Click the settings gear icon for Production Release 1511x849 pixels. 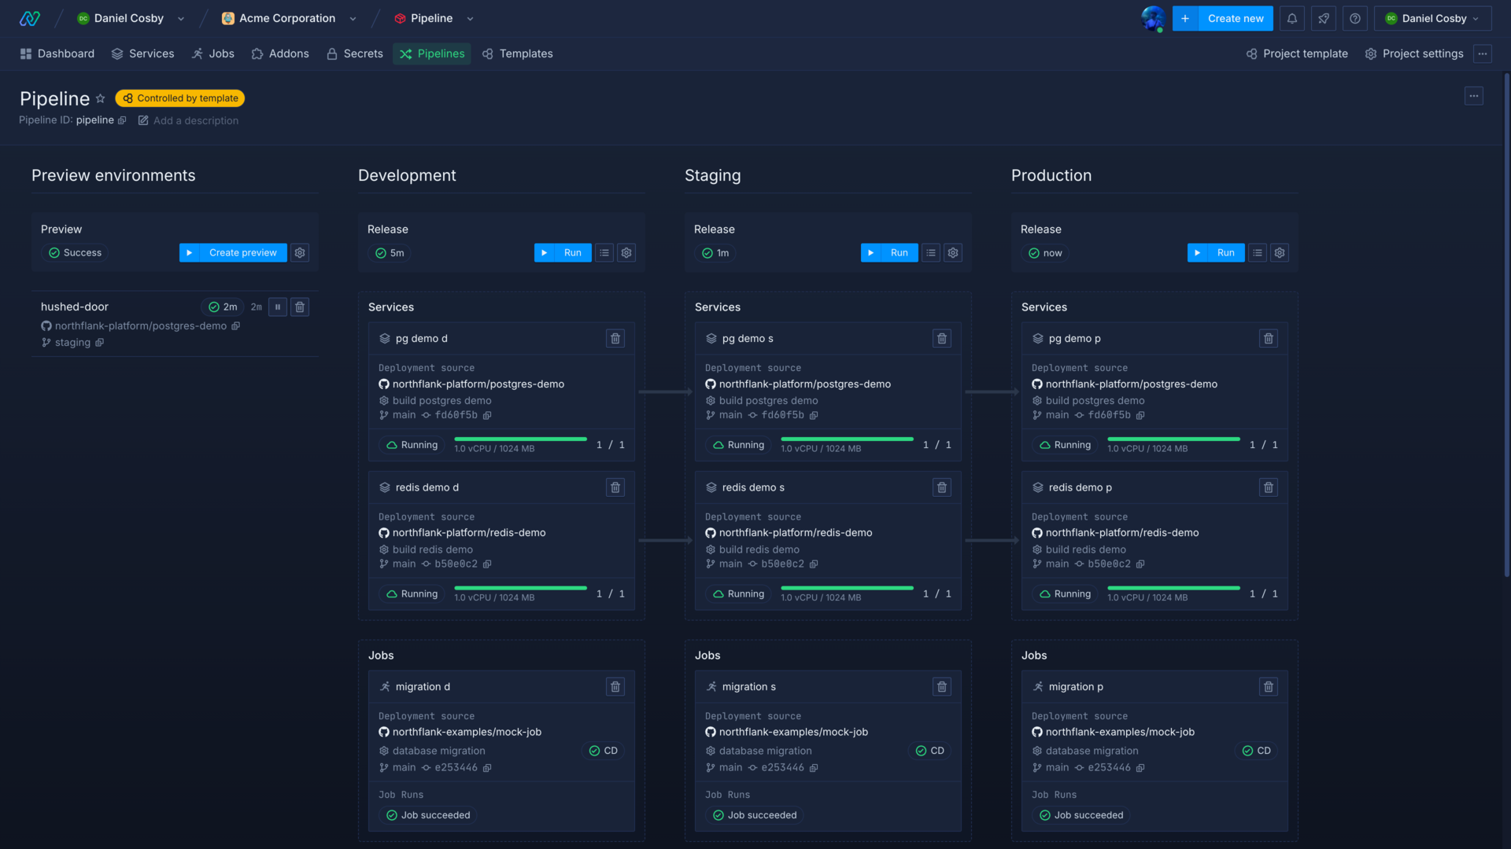(x=1280, y=253)
